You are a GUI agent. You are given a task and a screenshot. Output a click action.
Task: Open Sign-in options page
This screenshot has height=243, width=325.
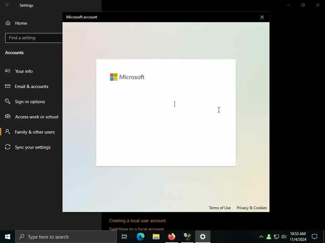(x=30, y=102)
